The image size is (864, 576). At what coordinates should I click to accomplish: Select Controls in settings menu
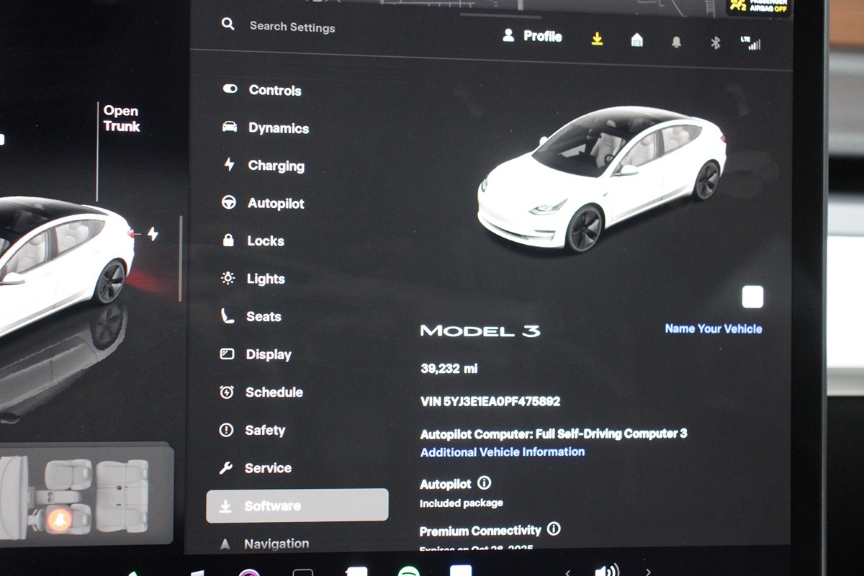pyautogui.click(x=274, y=90)
